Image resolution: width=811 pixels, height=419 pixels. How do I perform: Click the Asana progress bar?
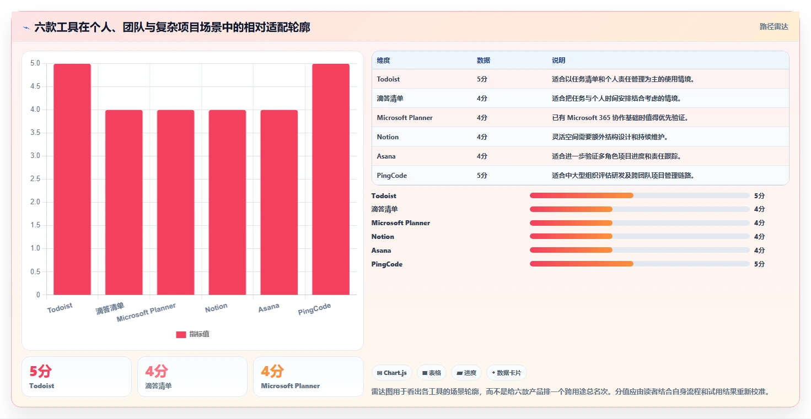click(x=640, y=250)
